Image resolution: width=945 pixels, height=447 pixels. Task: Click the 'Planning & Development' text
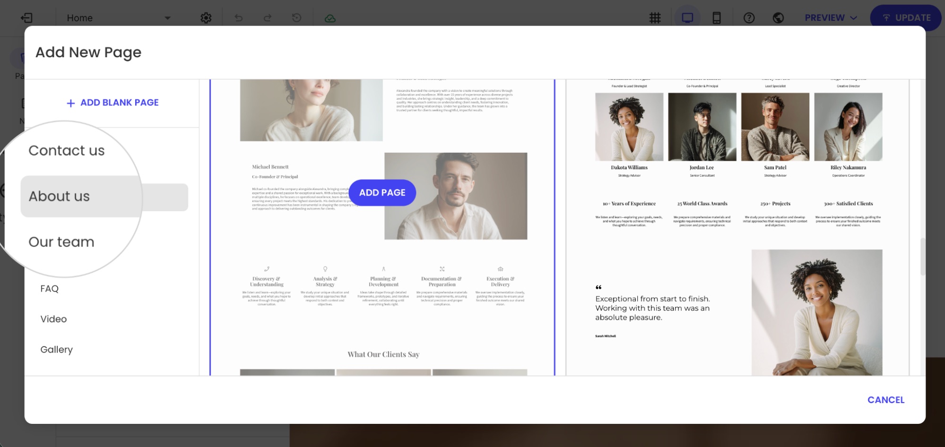383,282
